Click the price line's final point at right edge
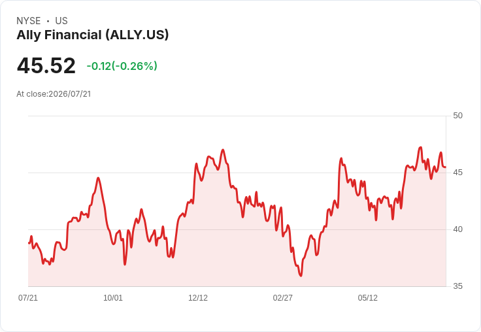This screenshot has height=332, width=481. click(446, 167)
